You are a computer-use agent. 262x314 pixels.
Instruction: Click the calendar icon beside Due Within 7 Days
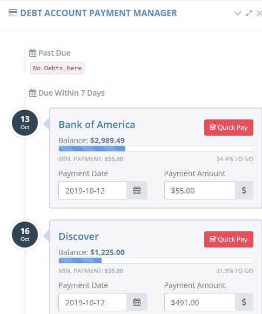click(x=32, y=93)
